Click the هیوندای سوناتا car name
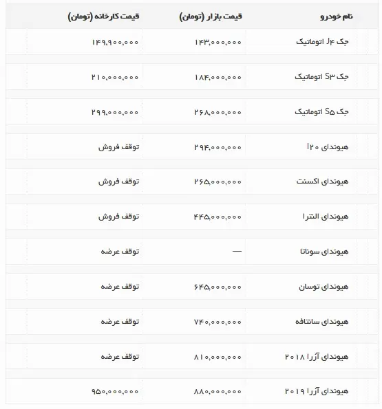Screen dimensions: 382x409 point(324,252)
